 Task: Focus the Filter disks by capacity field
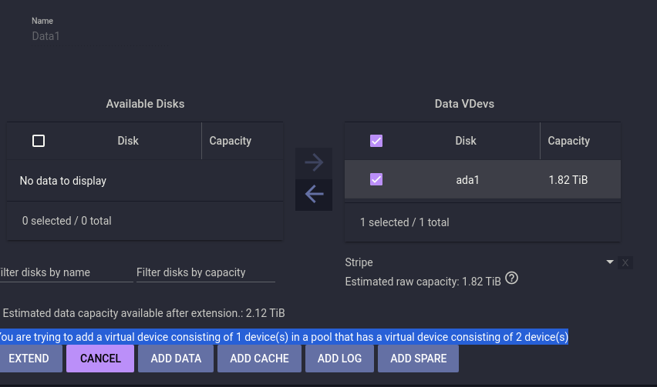205,272
